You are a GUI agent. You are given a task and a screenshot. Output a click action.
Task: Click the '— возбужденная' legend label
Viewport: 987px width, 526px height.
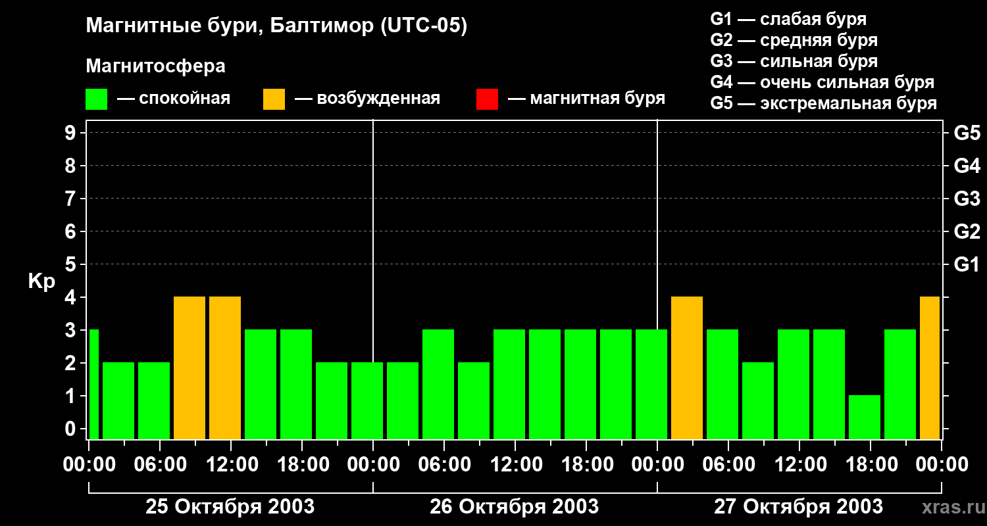click(x=367, y=99)
